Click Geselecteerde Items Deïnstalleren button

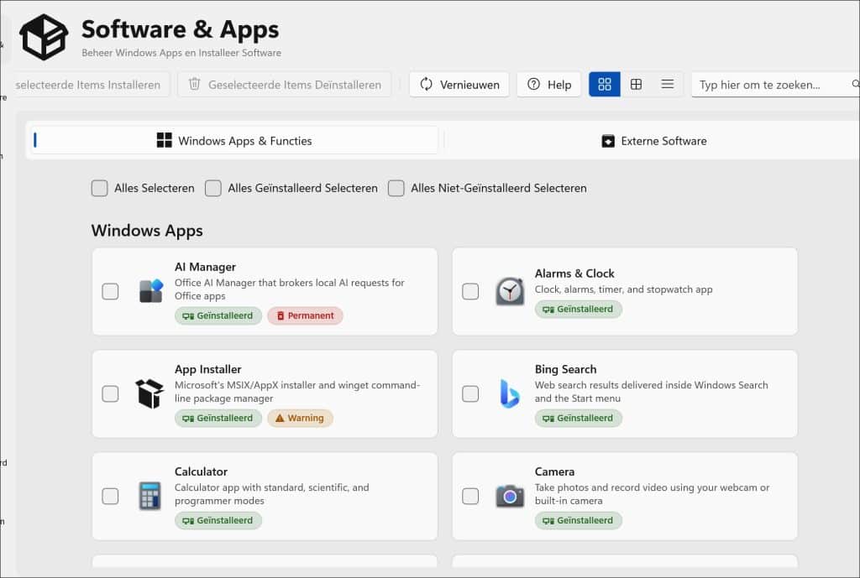(x=284, y=85)
